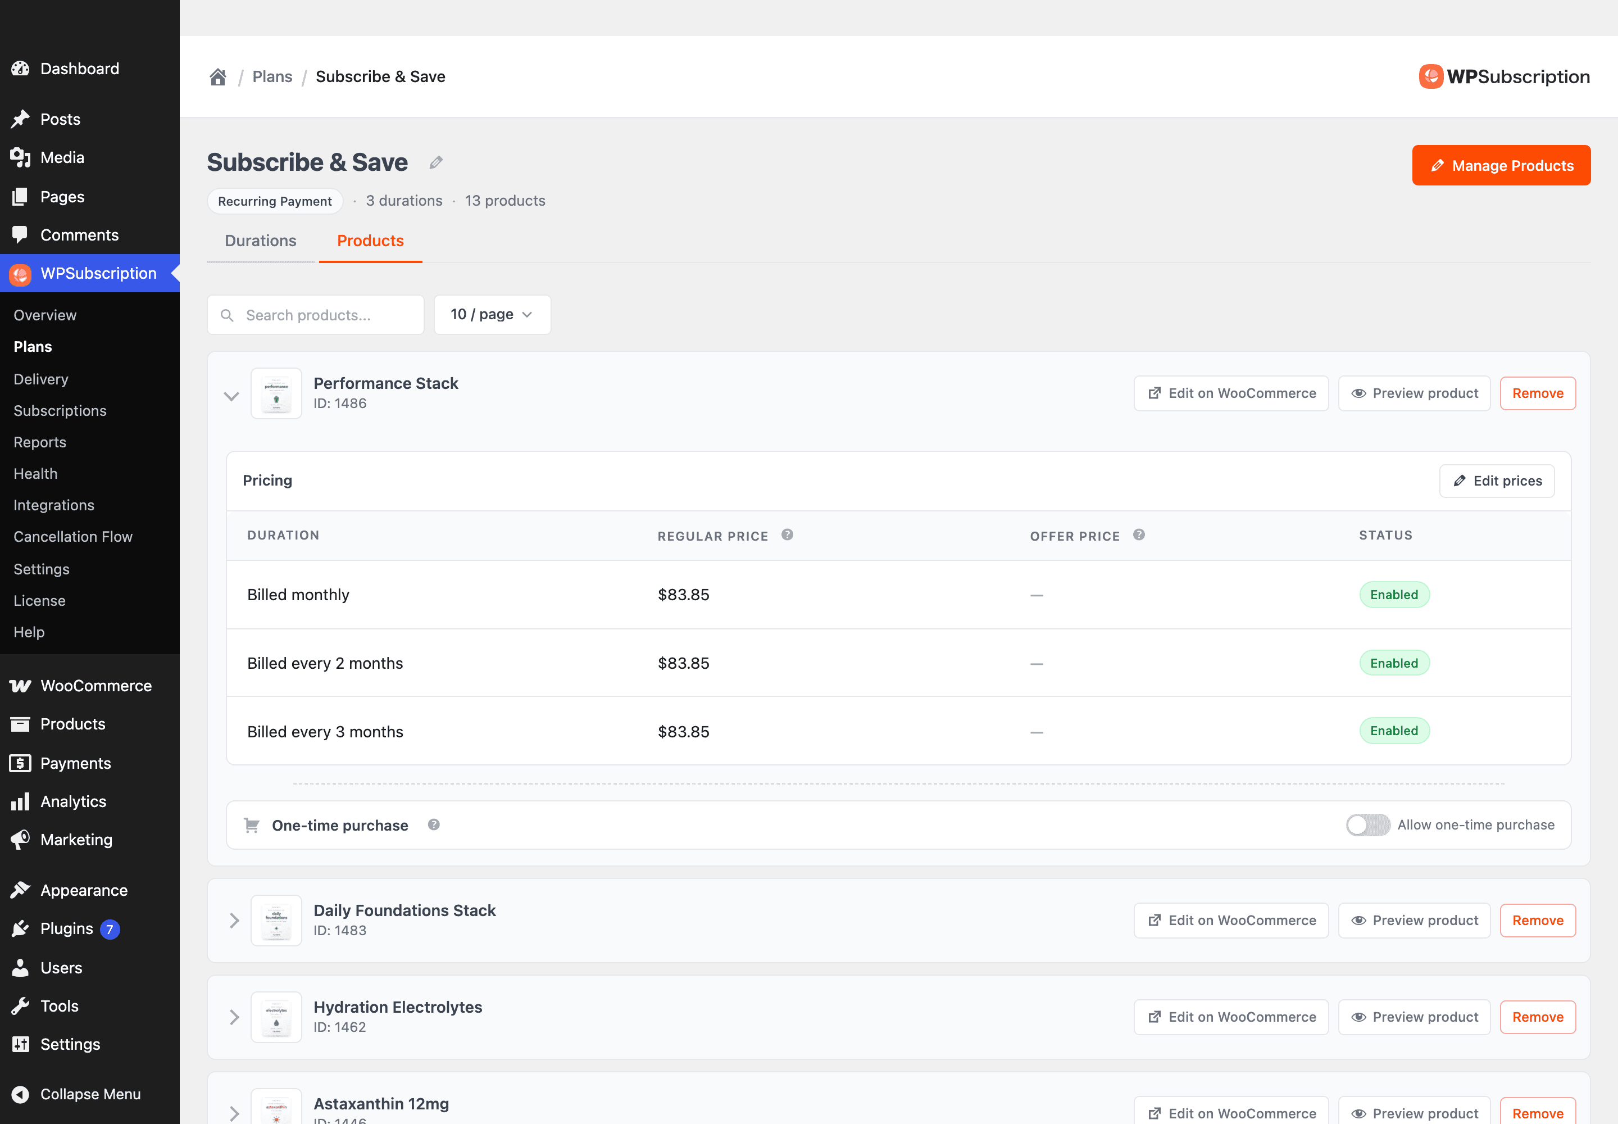The width and height of the screenshot is (1618, 1124).
Task: Switch to the Durations tab
Action: (x=261, y=241)
